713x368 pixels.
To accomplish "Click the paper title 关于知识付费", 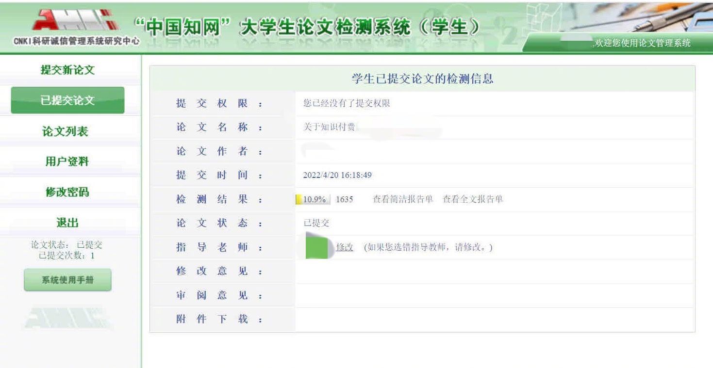I will (329, 128).
